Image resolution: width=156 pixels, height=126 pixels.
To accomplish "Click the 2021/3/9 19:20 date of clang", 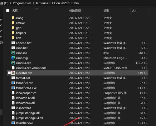I will (80, 18).
